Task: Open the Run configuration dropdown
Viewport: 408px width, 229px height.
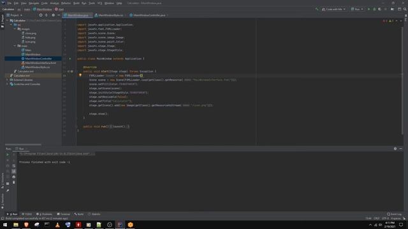Action: coord(357,9)
